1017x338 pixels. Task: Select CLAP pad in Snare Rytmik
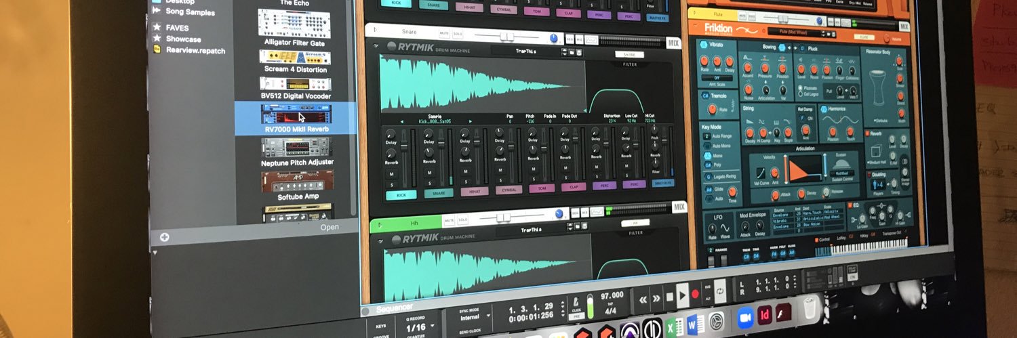click(574, 187)
